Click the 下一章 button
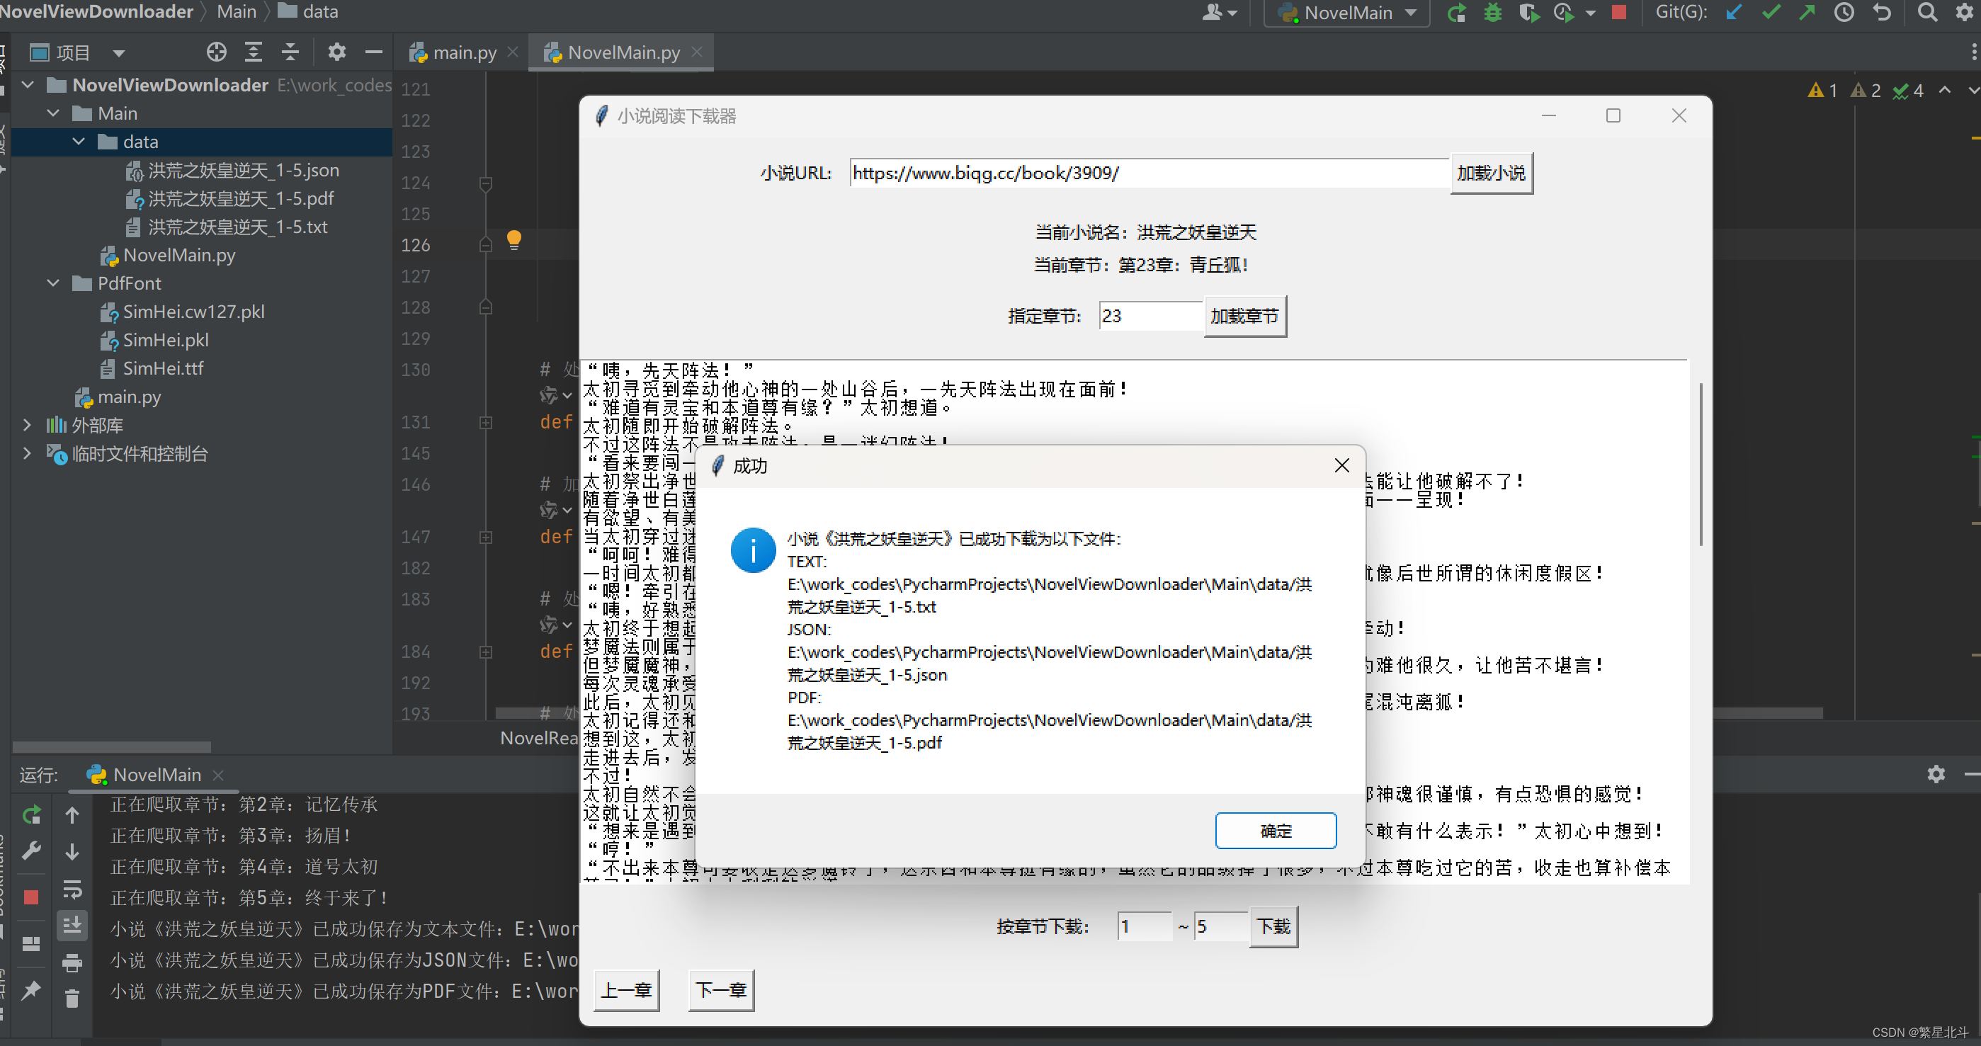1981x1046 pixels. [x=720, y=990]
